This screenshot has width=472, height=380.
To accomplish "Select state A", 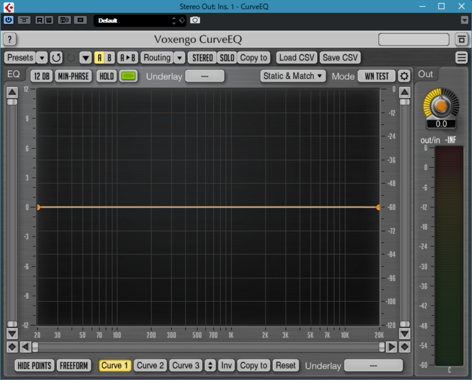I will [x=99, y=58].
